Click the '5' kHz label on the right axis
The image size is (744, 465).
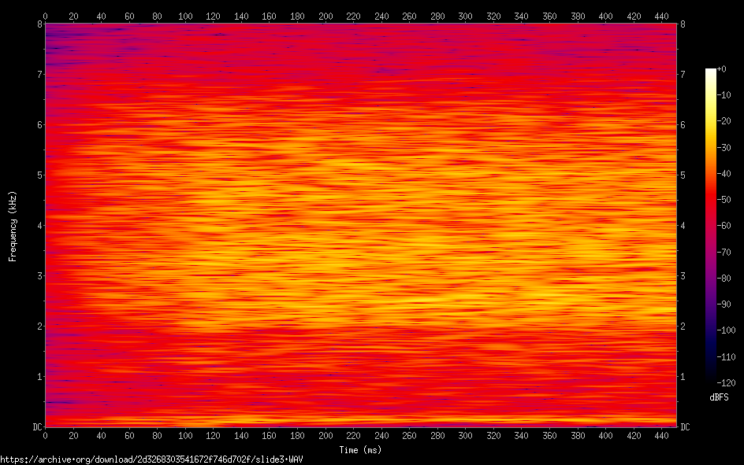tap(683, 175)
